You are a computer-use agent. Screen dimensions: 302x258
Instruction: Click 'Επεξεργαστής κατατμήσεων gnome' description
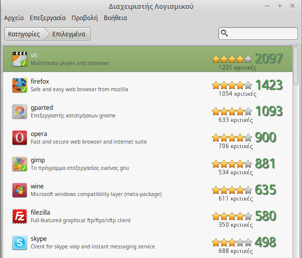tap(73, 116)
